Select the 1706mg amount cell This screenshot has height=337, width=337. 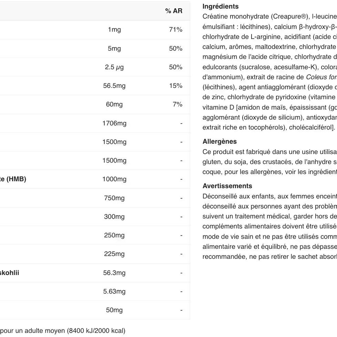click(x=114, y=123)
